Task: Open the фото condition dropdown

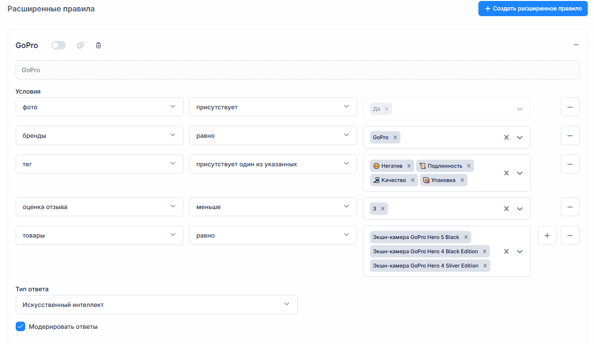Action: point(99,107)
